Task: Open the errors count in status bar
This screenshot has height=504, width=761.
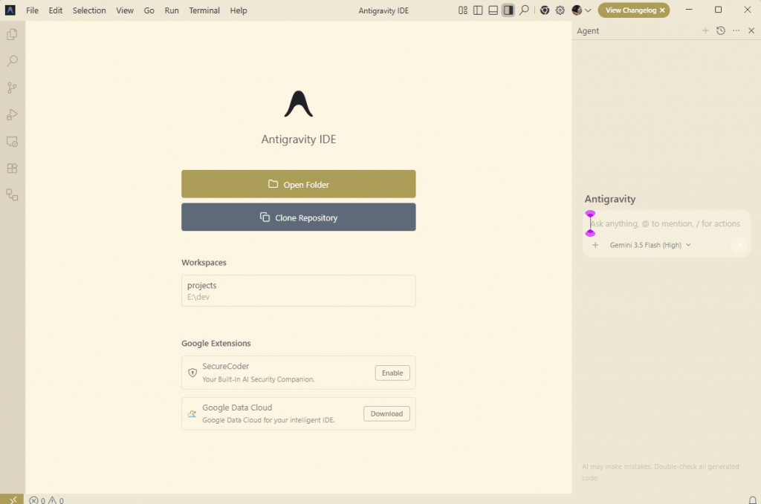Action: 37,500
